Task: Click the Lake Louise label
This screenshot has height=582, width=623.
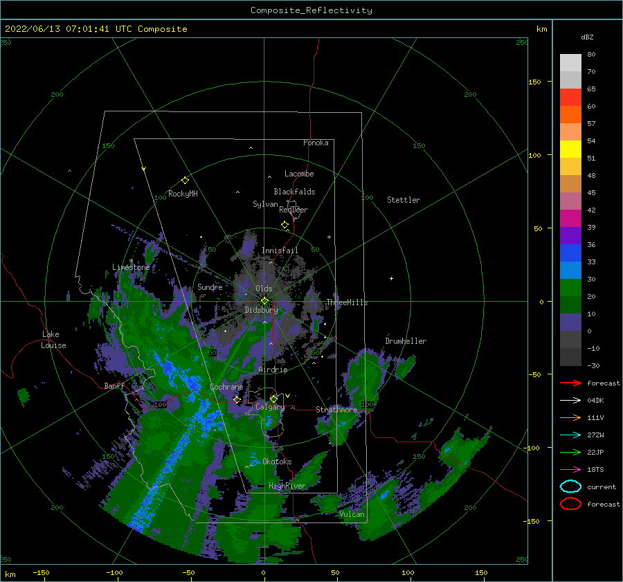Action: pyautogui.click(x=53, y=340)
